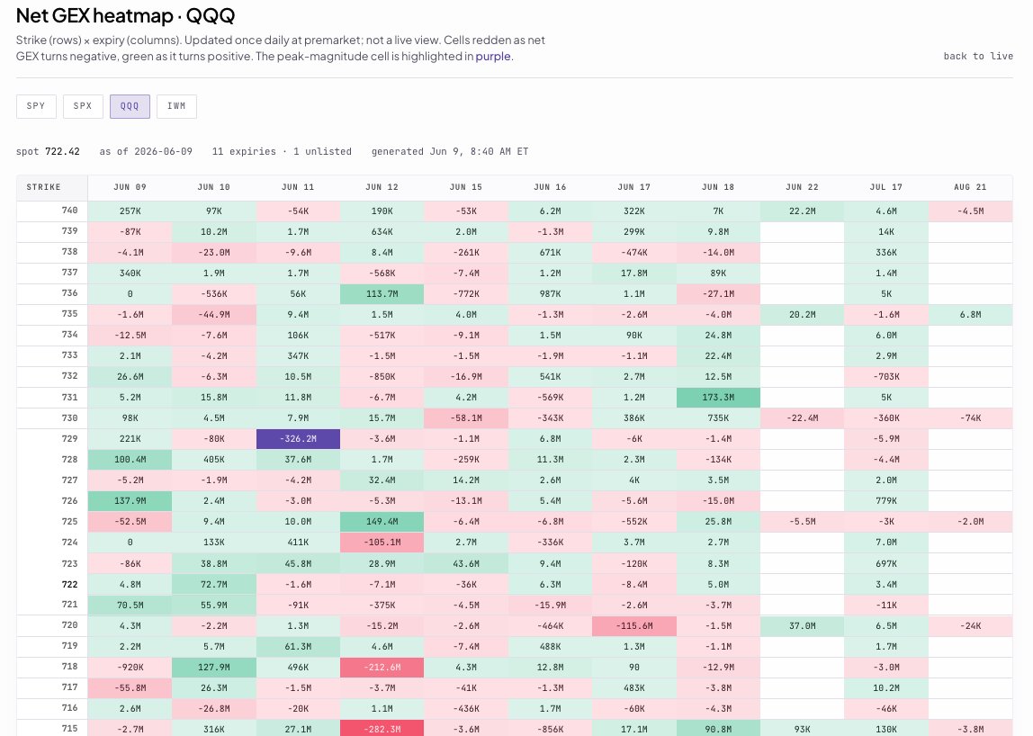The height and width of the screenshot is (736, 1033).
Task: Select the 6.8M cell under AUG 21
Action: click(970, 314)
